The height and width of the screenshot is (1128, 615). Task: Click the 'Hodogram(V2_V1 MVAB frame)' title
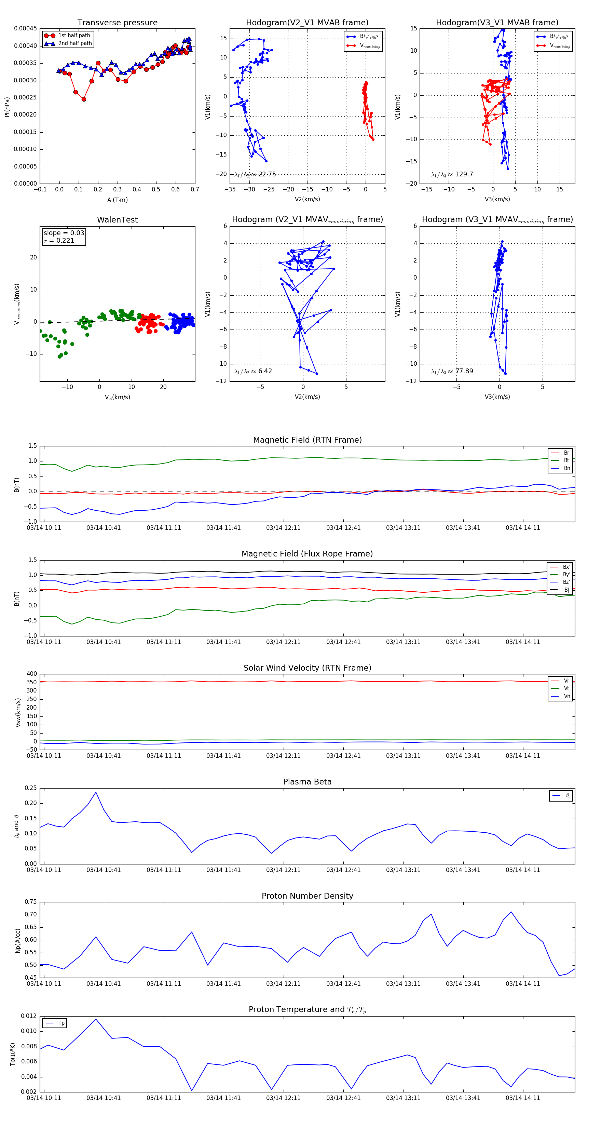[x=307, y=23]
